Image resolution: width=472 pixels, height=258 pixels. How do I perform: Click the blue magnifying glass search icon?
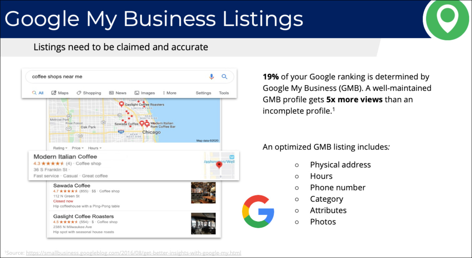[x=224, y=77]
